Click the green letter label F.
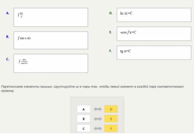The width and height of the screenshot is (194, 136). pyautogui.click(x=111, y=51)
